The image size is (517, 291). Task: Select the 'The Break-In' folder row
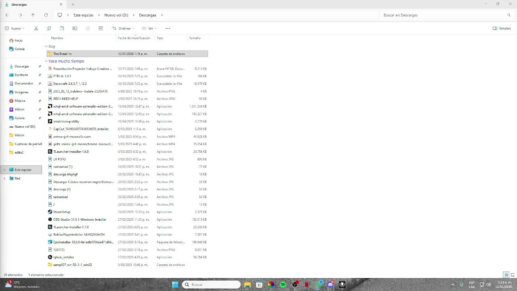click(127, 54)
